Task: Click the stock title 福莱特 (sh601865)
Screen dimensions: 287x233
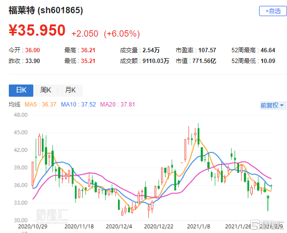Action: pos(46,10)
